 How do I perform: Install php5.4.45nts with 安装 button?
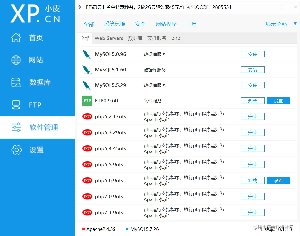253,148
